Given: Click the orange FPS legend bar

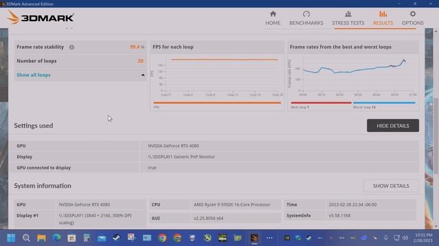Looking at the screenshot, I should 217,102.
